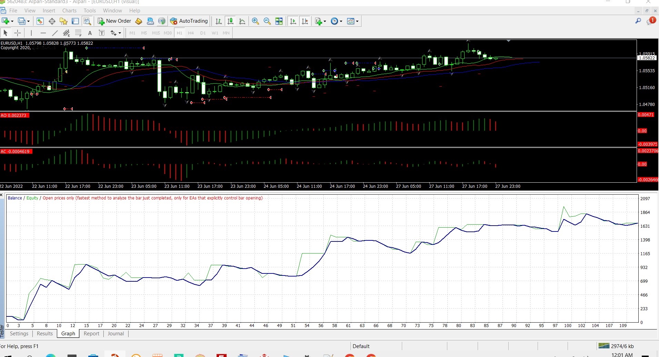Toggle the AutoTrading button

click(x=189, y=21)
